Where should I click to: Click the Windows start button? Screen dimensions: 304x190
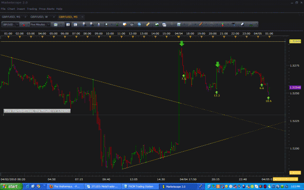pyautogui.click(x=11, y=187)
